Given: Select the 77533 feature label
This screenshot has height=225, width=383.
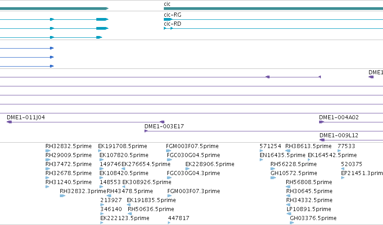Looking at the screenshot, I should pos(346,146).
